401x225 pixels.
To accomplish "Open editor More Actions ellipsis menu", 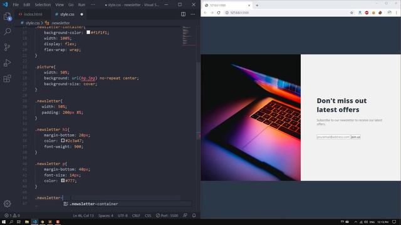I will pos(193,14).
